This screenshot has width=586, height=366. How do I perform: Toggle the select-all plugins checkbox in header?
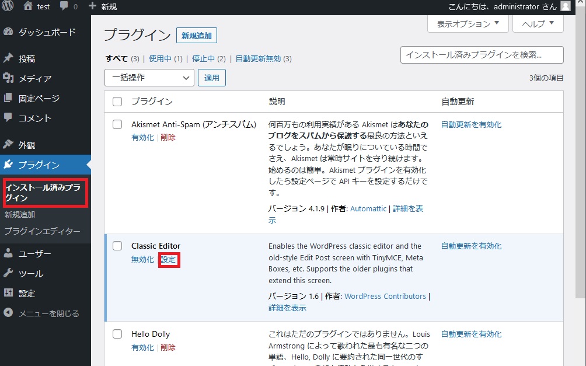(x=117, y=102)
